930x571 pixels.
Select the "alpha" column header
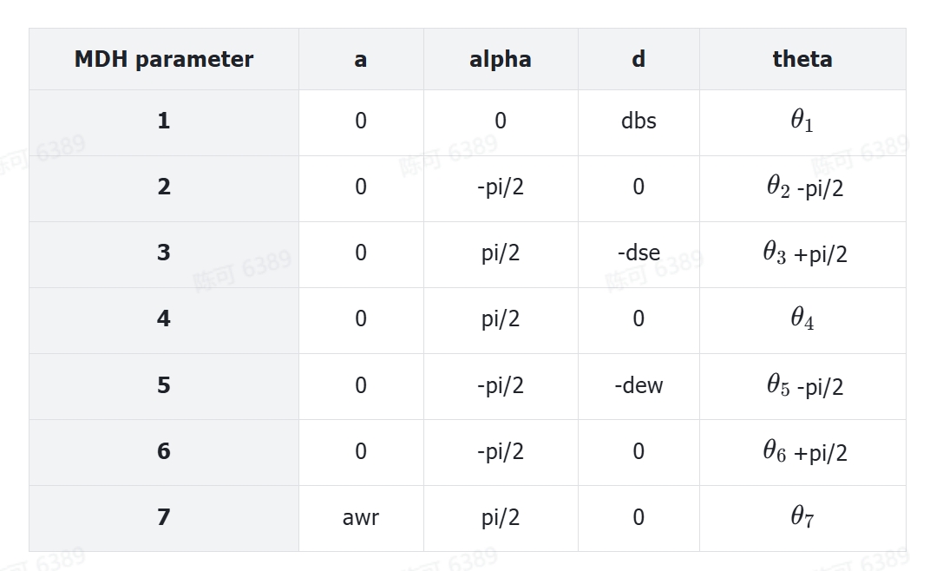(501, 59)
